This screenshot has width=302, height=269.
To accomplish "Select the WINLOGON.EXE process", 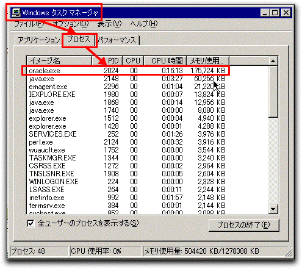I will click(127, 182).
